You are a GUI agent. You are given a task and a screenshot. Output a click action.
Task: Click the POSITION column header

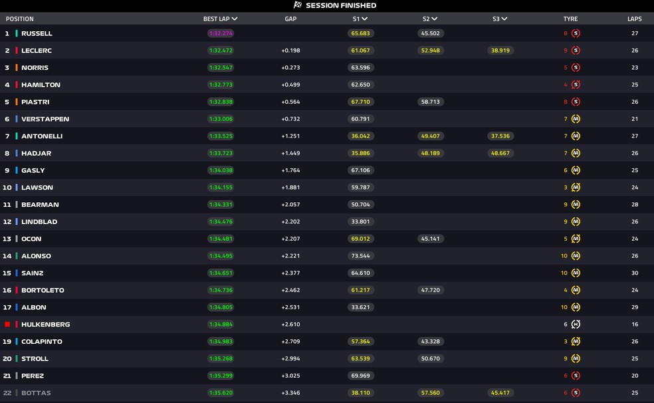[19, 19]
